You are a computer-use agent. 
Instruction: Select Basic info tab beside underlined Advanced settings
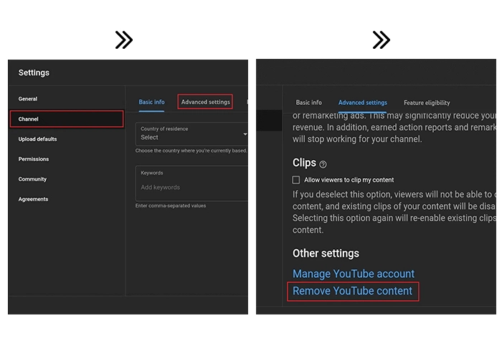tap(308, 103)
